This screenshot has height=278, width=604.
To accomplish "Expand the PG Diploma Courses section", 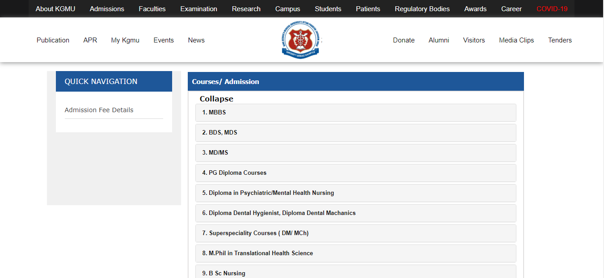I will 355,173.
